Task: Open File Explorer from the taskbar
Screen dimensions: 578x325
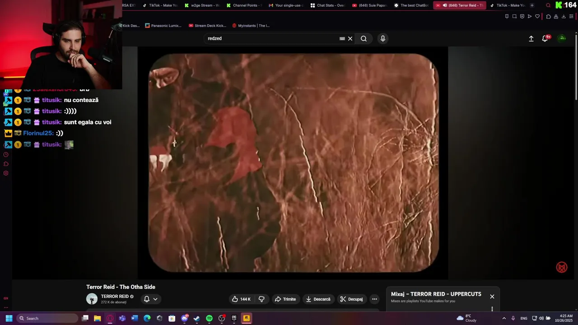Action: [x=97, y=318]
